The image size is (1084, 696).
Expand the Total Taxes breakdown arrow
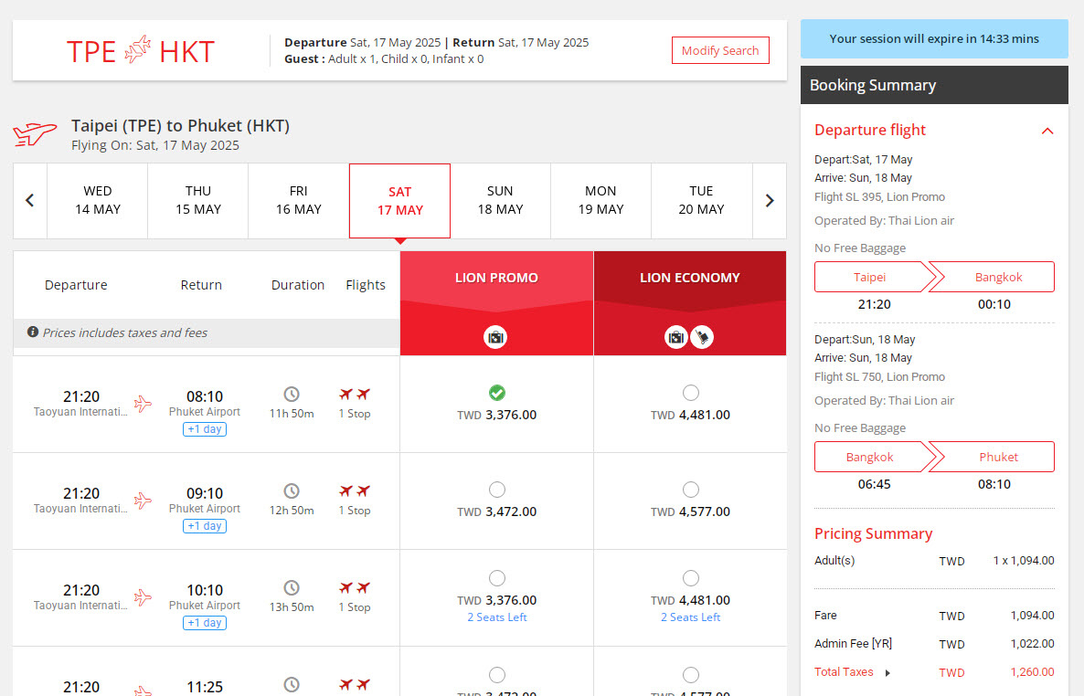(887, 672)
